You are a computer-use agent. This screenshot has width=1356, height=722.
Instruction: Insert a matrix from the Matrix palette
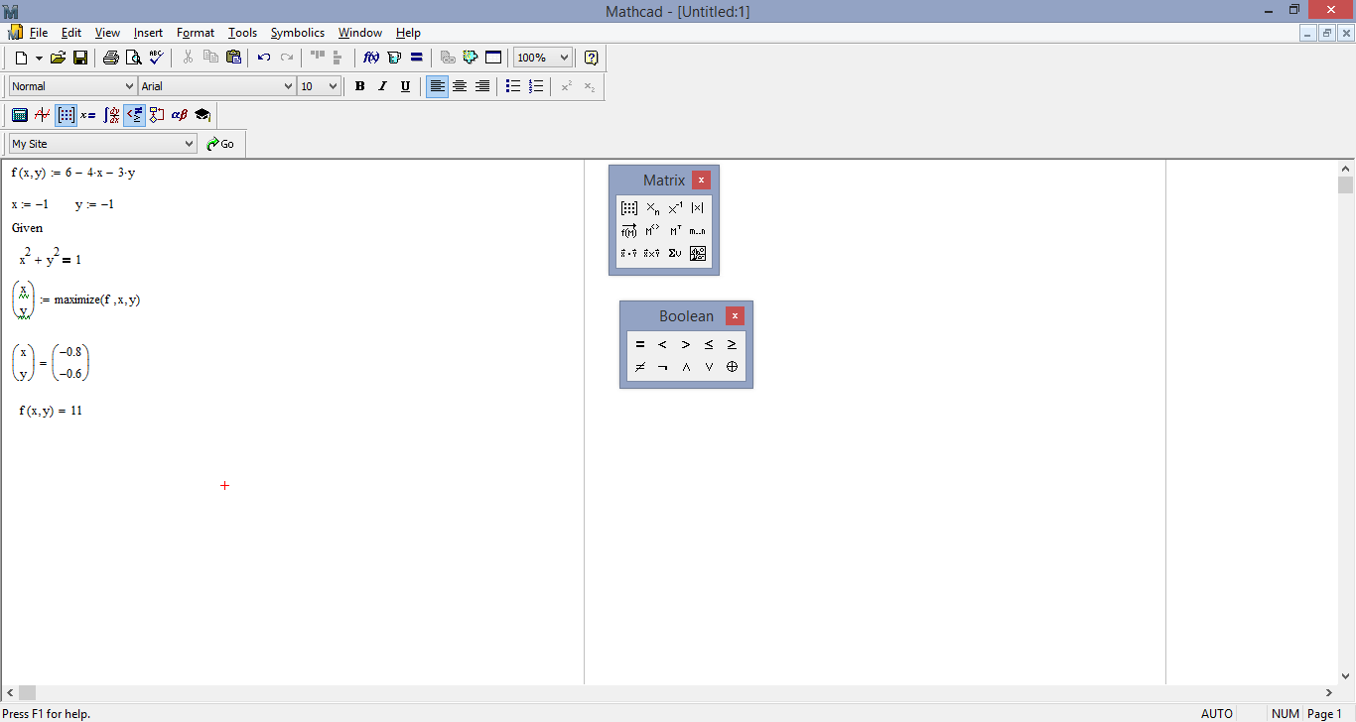pyautogui.click(x=629, y=208)
